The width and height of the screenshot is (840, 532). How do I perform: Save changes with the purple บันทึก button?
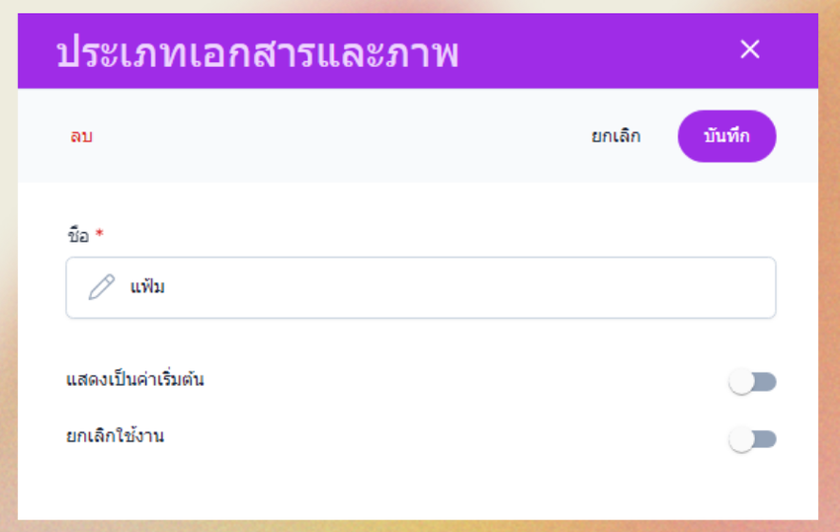tap(726, 136)
